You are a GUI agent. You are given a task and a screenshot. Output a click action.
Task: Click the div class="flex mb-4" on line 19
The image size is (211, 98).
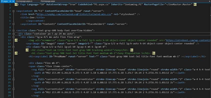[44, 63]
